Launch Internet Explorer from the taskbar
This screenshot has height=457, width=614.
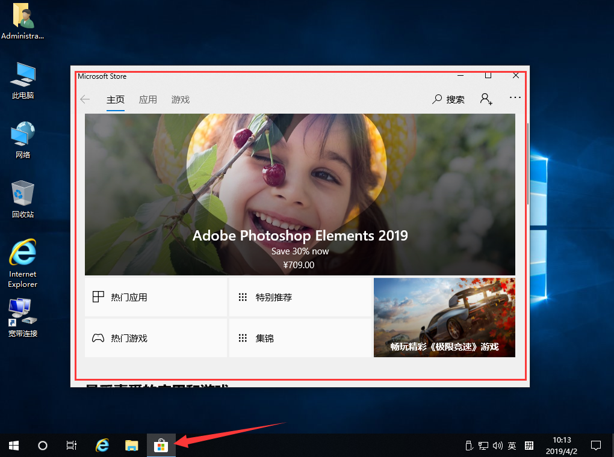(102, 445)
